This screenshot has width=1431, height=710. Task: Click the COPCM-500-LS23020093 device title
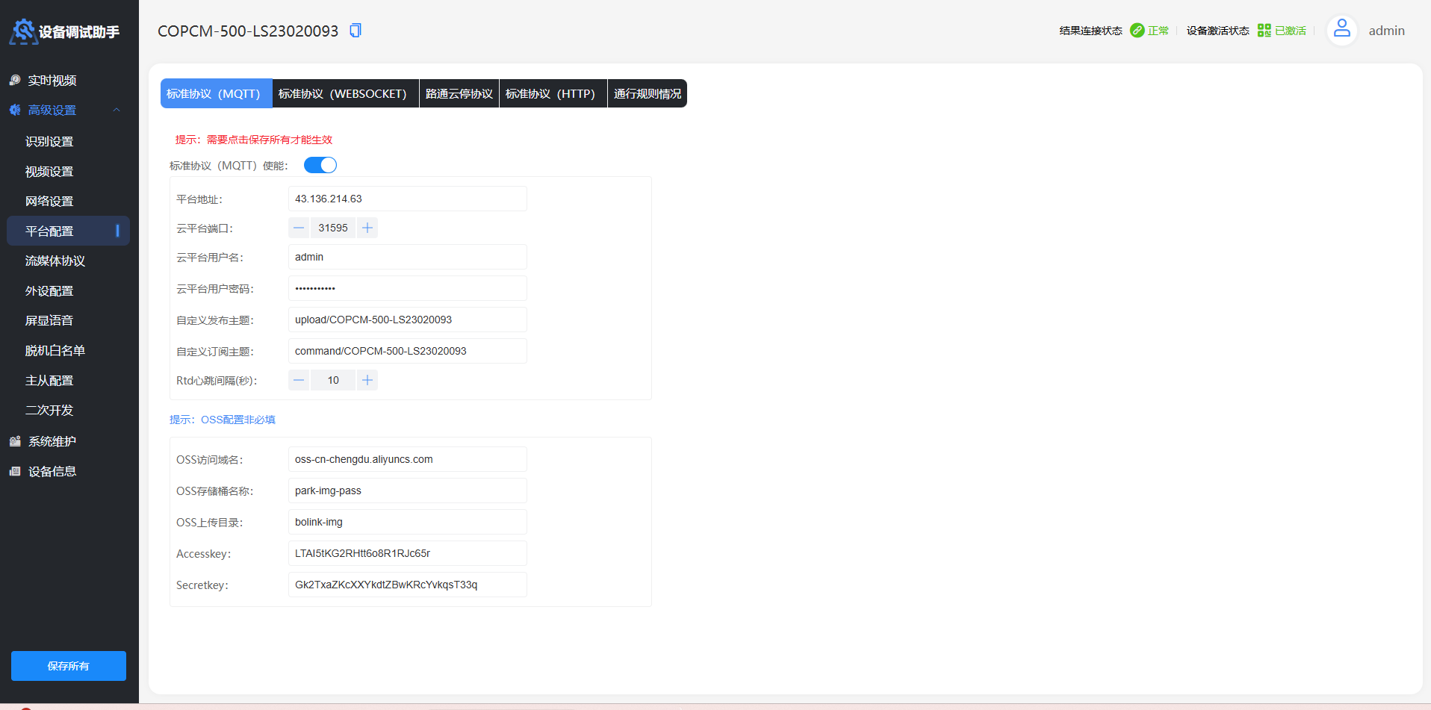point(248,31)
